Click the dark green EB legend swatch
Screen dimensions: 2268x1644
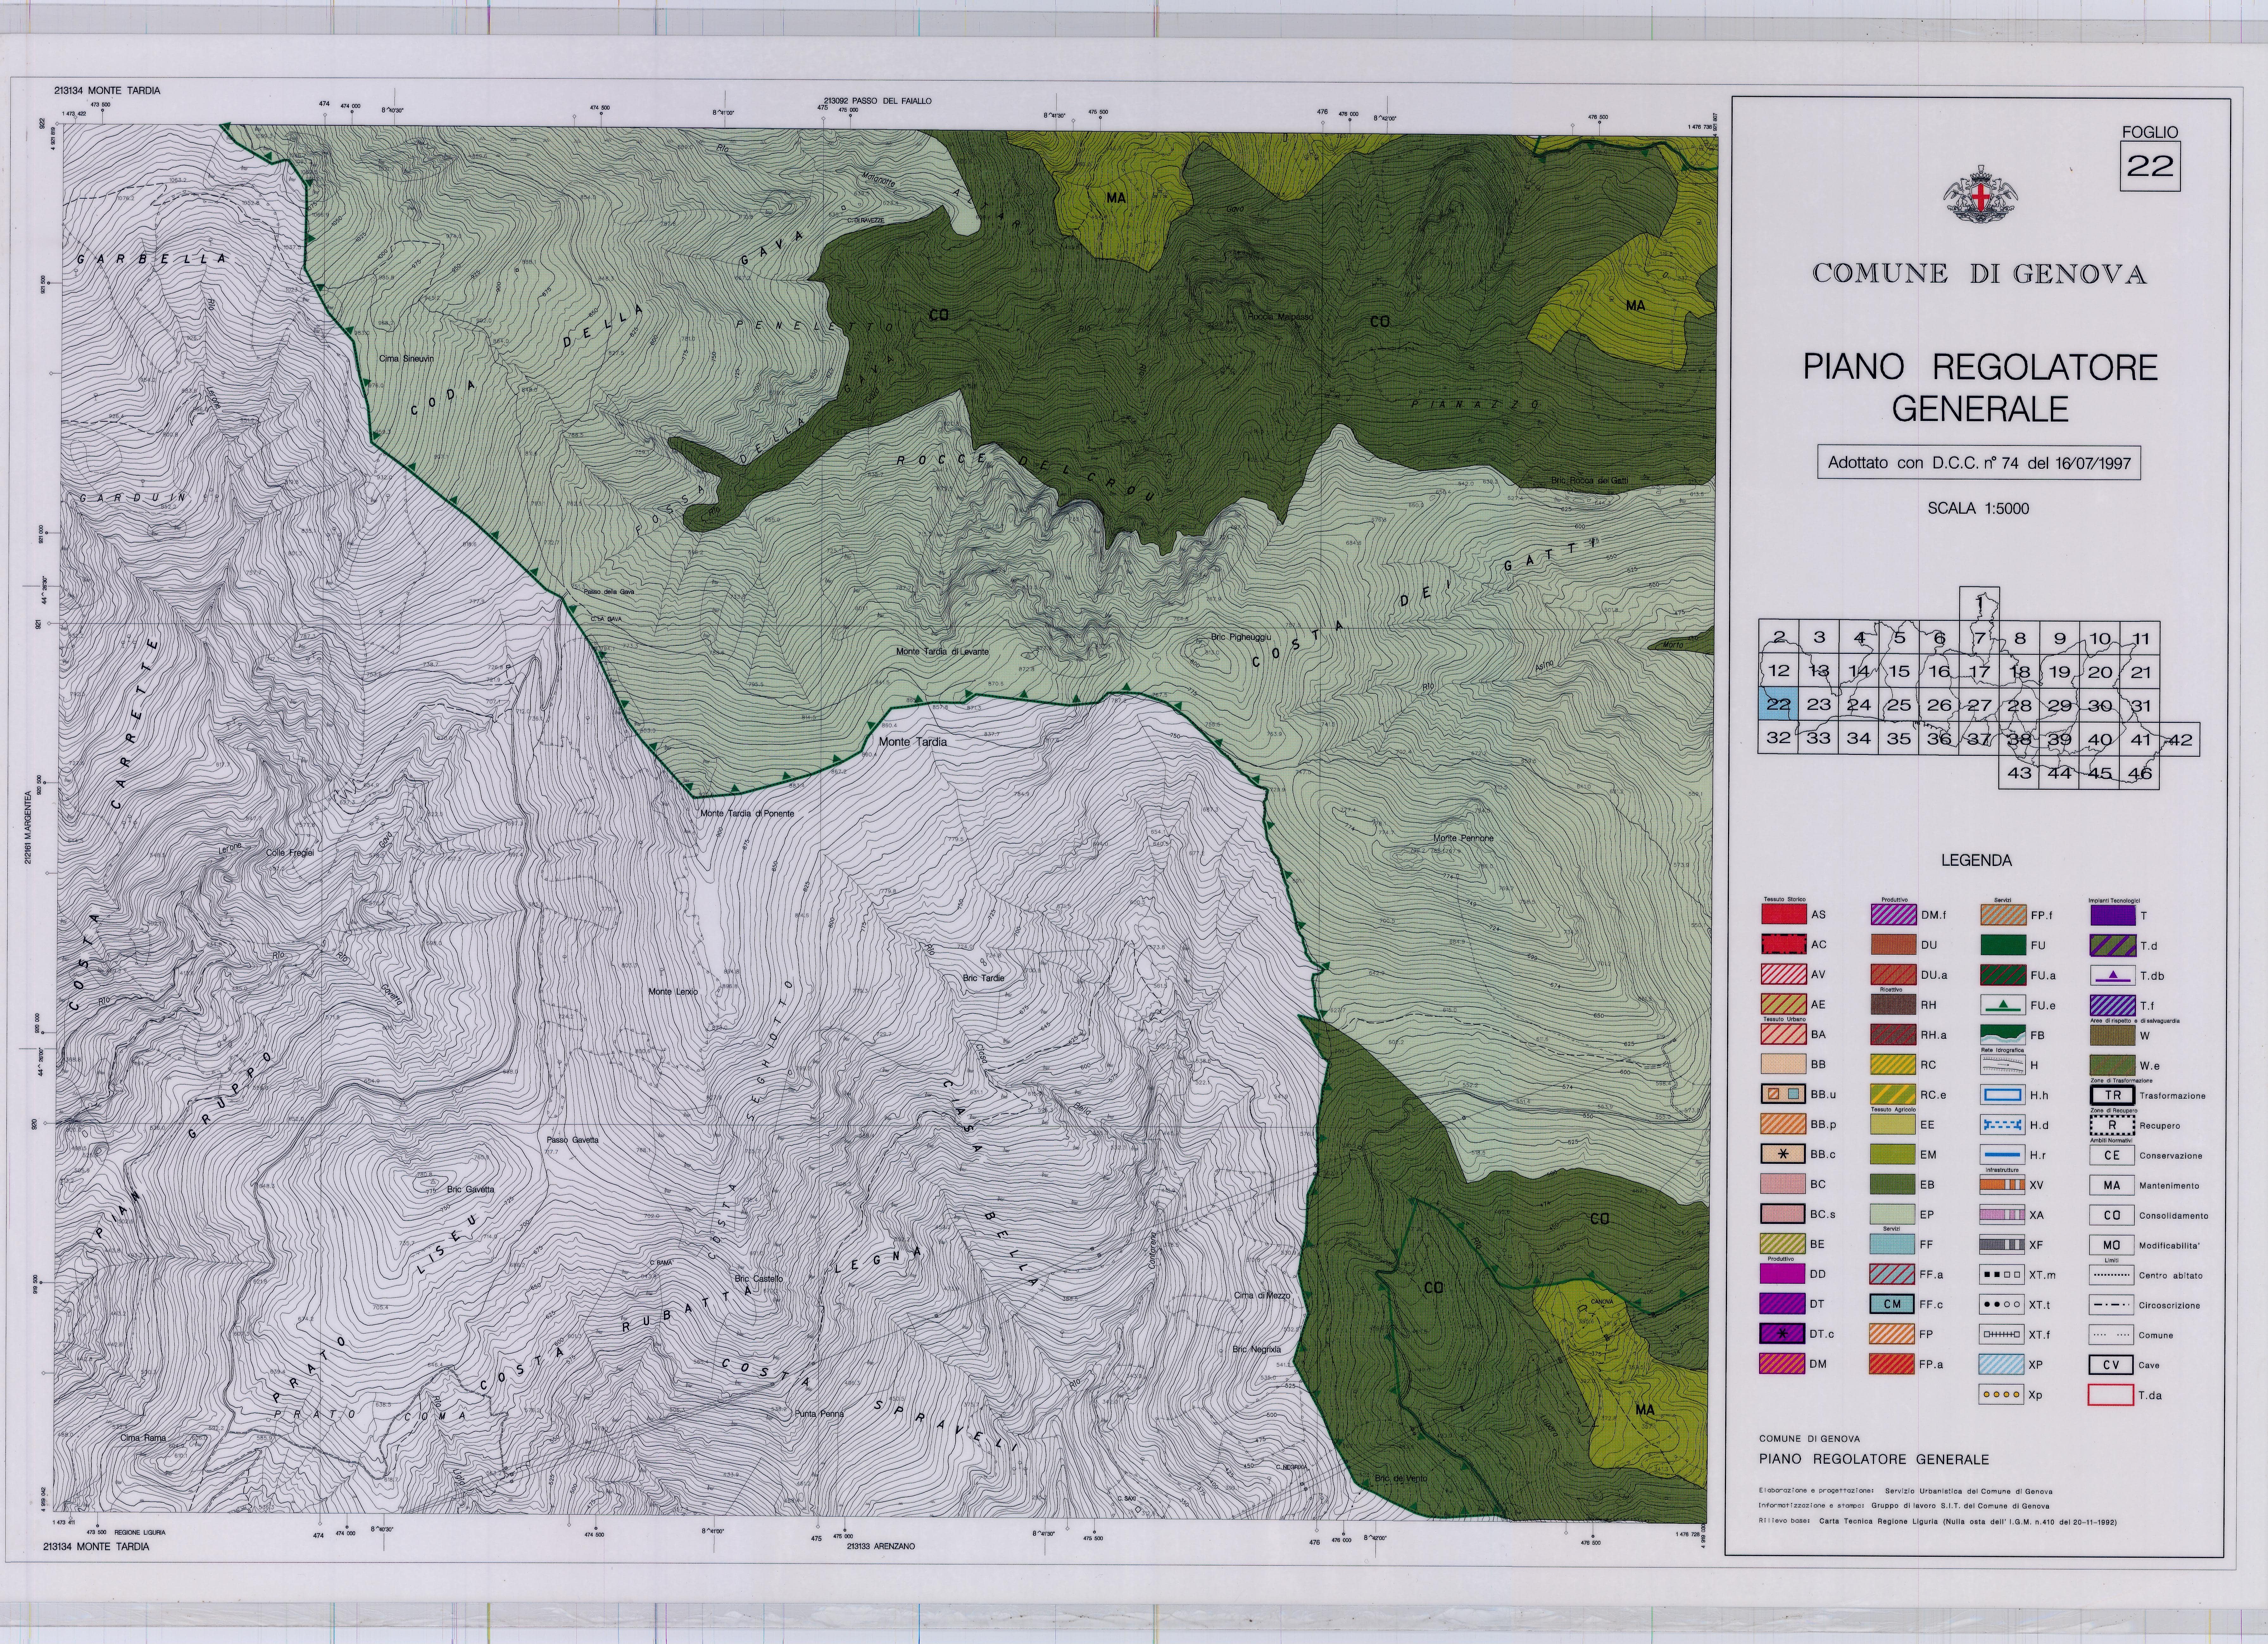point(1893,1184)
